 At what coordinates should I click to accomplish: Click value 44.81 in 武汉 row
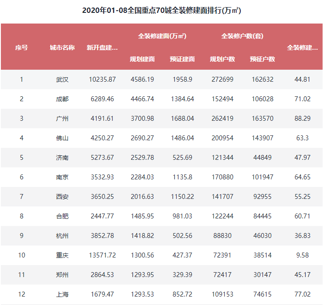tap(303, 79)
